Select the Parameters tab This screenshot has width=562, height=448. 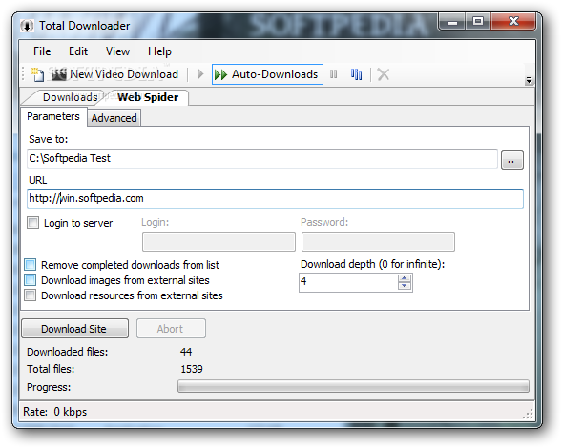point(53,116)
